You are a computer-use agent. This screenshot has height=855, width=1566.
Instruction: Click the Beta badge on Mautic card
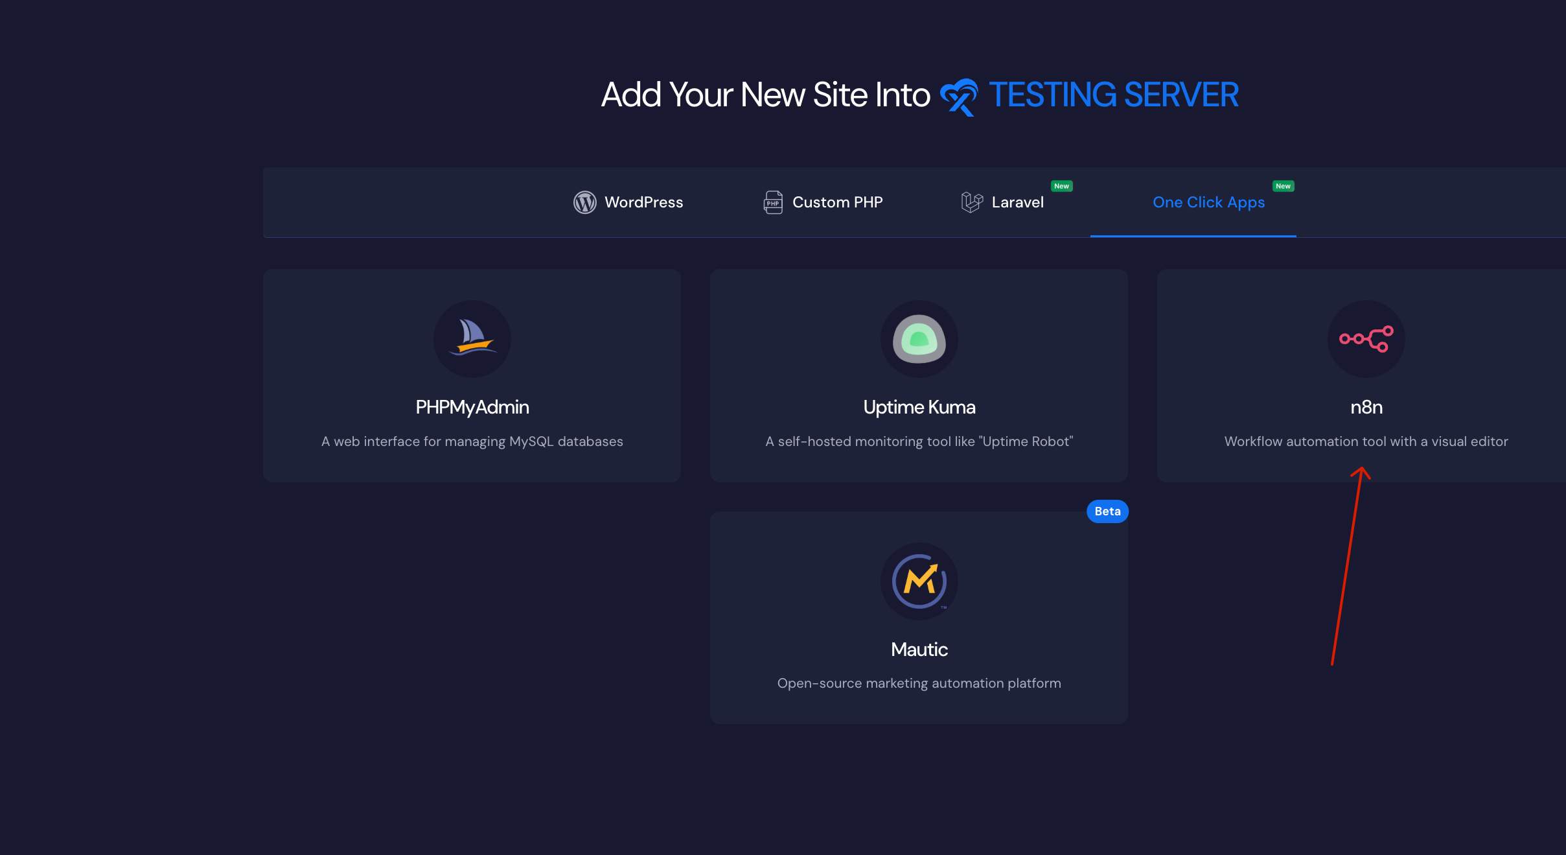click(x=1107, y=511)
